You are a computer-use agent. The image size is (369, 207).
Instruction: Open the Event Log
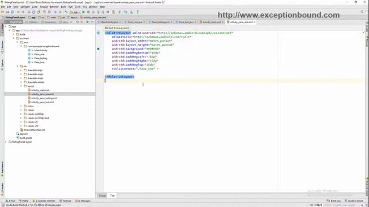click(334, 201)
